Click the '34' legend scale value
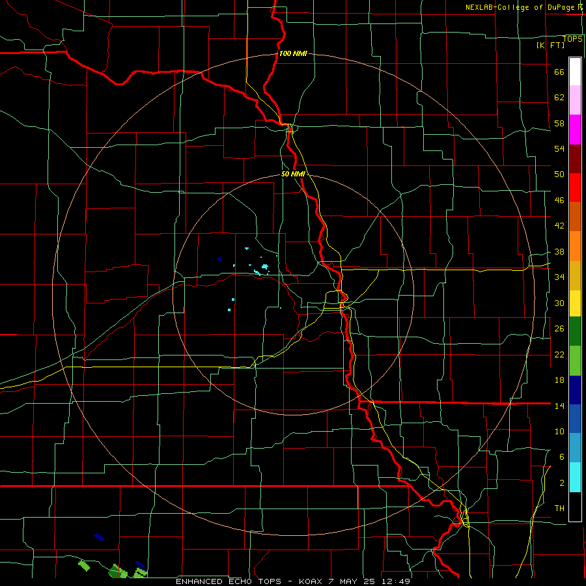 559,277
